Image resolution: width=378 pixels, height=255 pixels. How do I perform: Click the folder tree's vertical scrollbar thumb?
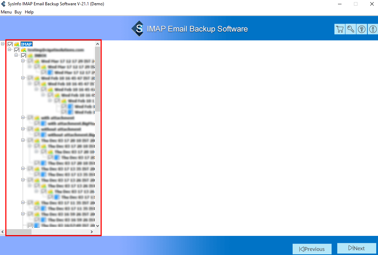click(97, 79)
